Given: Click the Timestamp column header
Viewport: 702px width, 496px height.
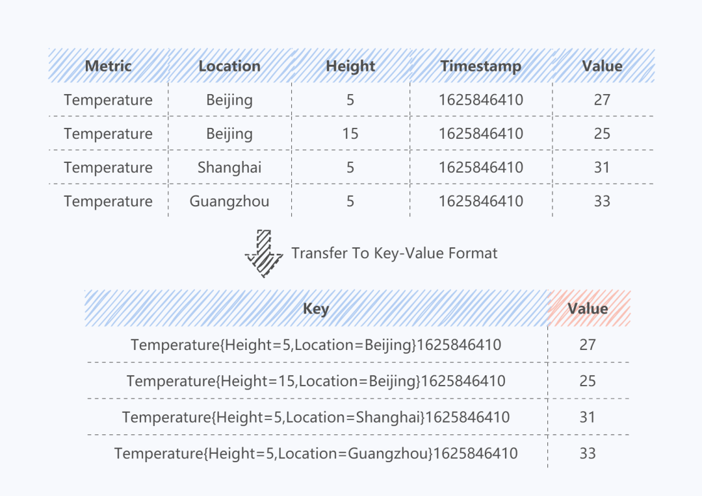Looking at the screenshot, I should (480, 66).
